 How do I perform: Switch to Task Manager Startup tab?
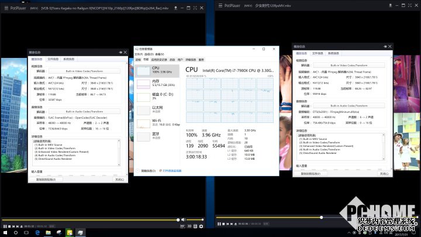coord(172,60)
